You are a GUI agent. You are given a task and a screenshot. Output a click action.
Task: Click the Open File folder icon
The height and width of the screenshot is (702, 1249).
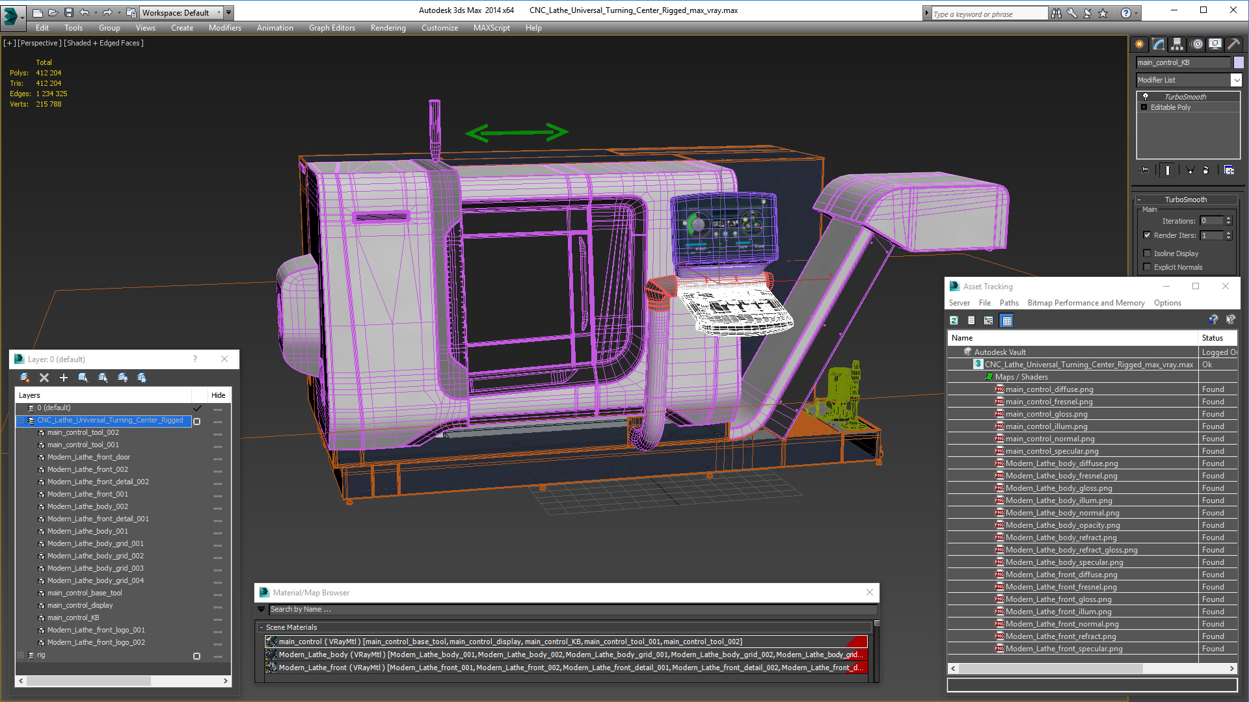click(x=53, y=12)
